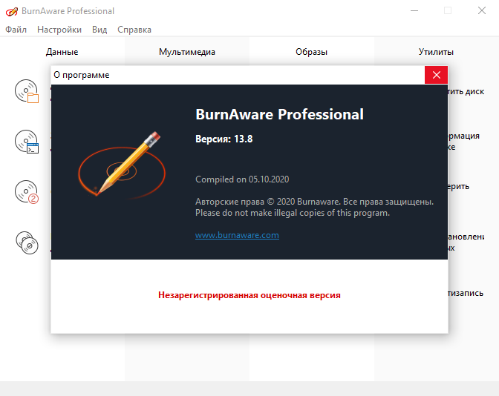Open the www.burnaware.com link

click(x=237, y=235)
